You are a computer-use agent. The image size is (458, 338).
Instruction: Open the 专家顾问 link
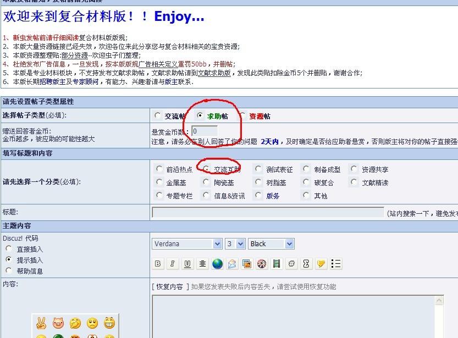(86, 82)
